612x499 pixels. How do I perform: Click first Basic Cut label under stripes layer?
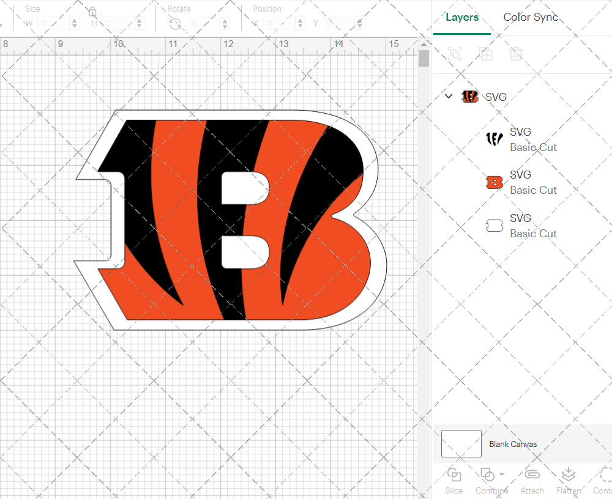[533, 147]
